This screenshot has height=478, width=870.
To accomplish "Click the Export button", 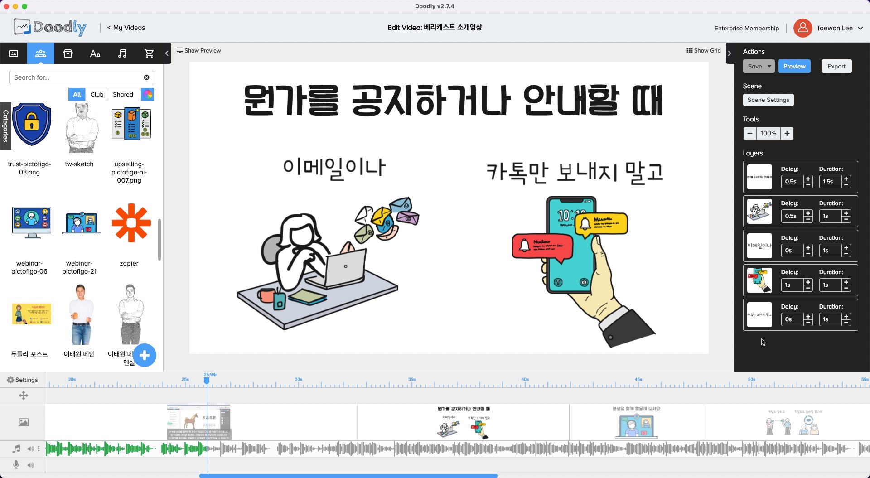I will (836, 66).
